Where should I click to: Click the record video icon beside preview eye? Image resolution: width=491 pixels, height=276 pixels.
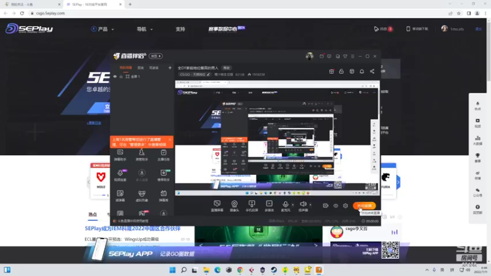[326, 205]
